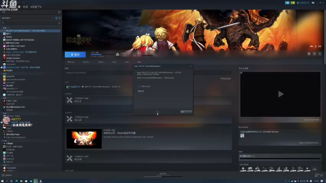The width and height of the screenshot is (326, 183).
Task: Open the 社区中心 tab
Action: [86, 62]
